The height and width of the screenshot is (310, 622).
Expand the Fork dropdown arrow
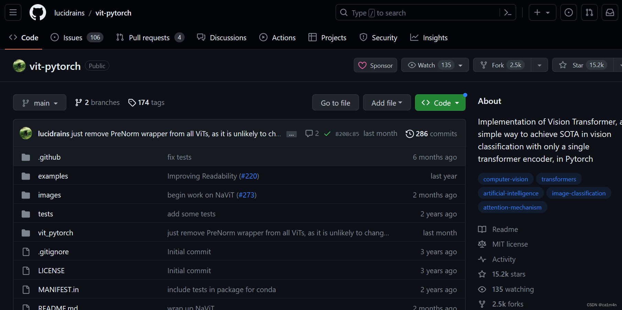tap(539, 65)
